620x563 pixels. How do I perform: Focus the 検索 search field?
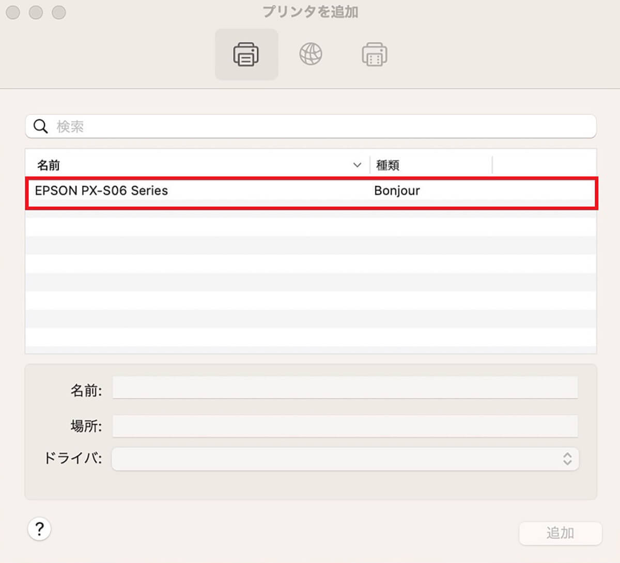[x=311, y=126]
